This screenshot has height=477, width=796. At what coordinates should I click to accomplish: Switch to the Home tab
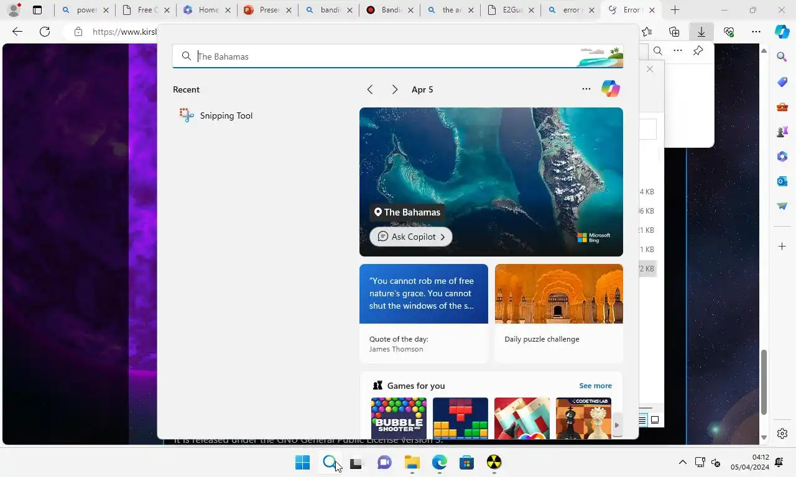206,10
